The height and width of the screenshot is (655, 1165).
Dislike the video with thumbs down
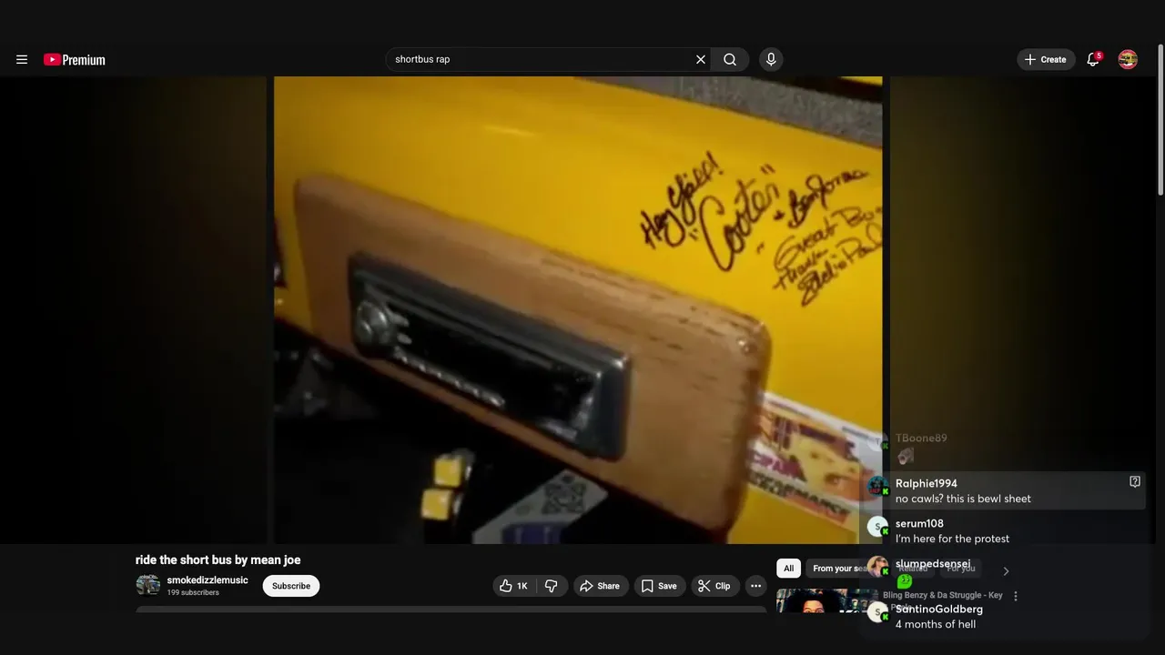coord(552,586)
